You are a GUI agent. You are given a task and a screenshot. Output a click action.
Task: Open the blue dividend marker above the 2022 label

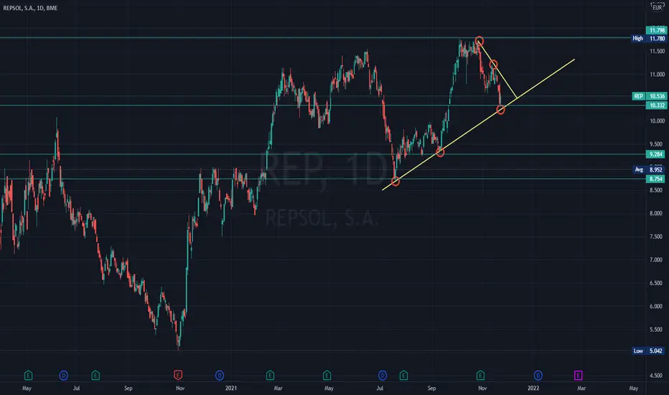pyautogui.click(x=538, y=376)
